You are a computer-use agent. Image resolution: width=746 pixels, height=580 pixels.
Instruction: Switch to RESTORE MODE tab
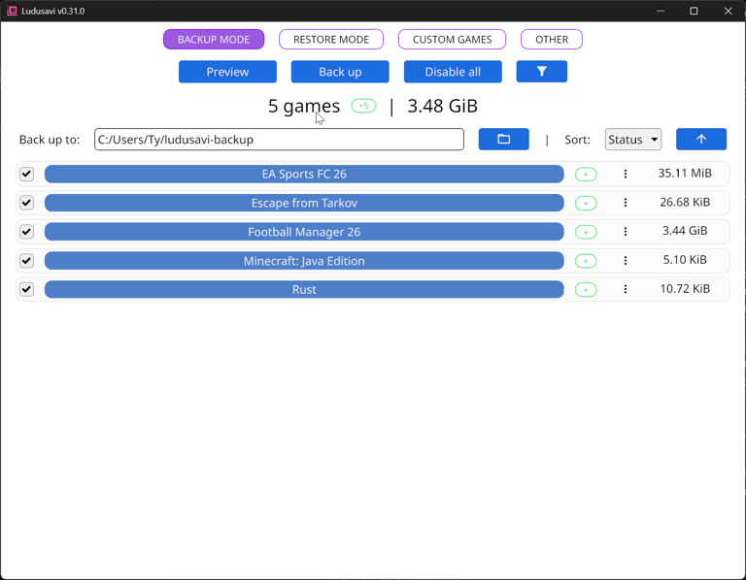(x=331, y=40)
